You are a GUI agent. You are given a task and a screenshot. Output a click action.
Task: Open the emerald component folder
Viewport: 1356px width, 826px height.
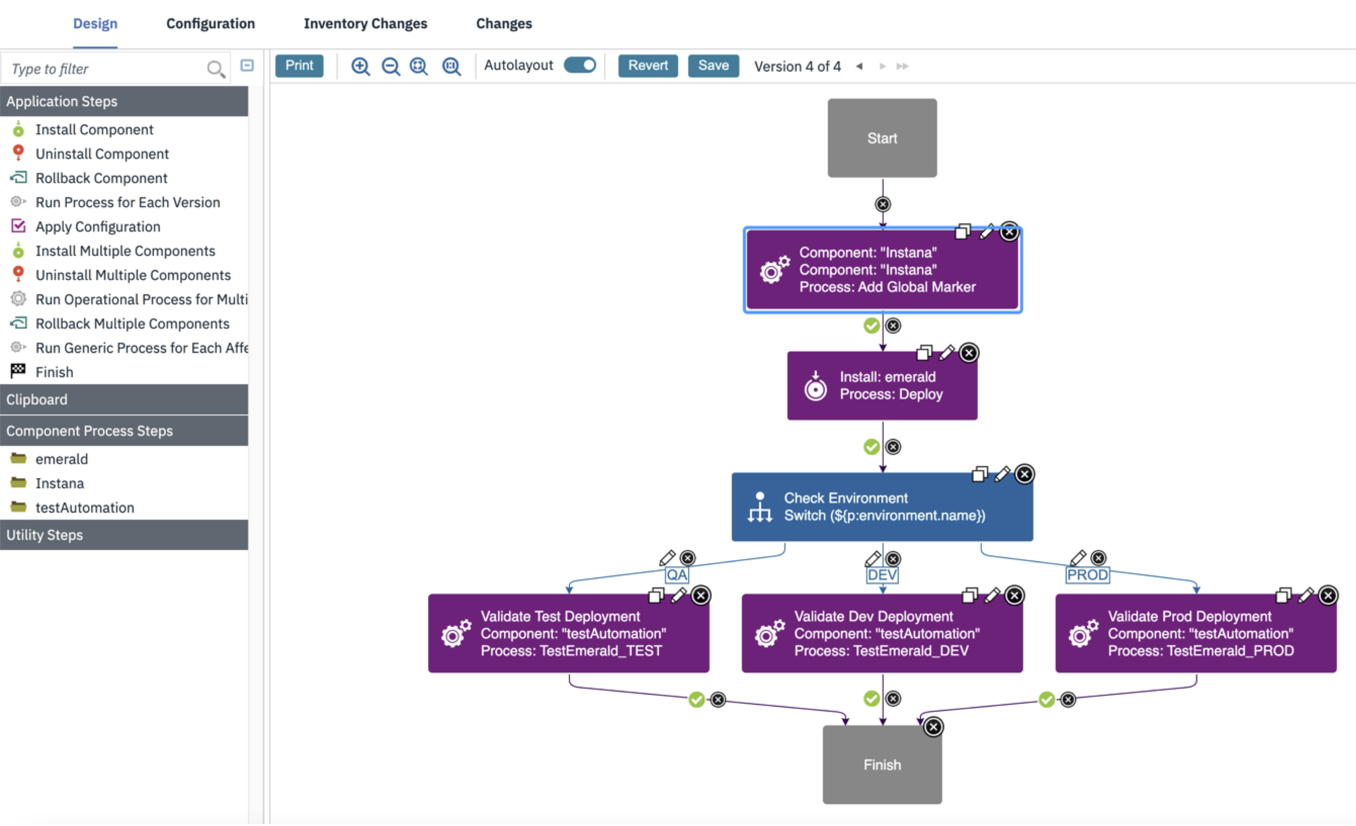(x=61, y=460)
